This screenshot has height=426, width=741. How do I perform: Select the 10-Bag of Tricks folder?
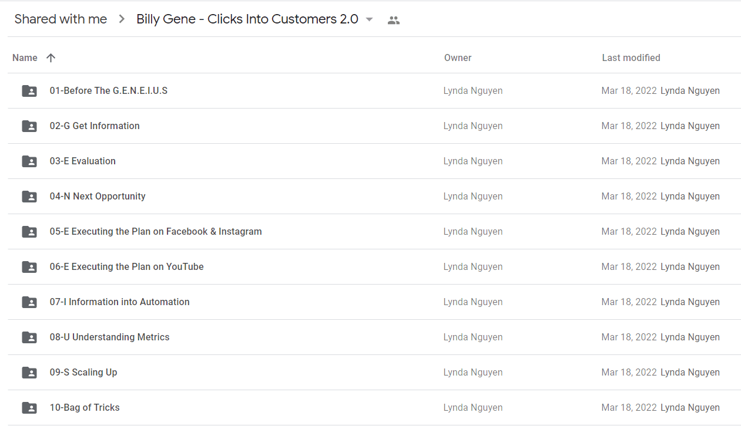[x=374, y=407]
